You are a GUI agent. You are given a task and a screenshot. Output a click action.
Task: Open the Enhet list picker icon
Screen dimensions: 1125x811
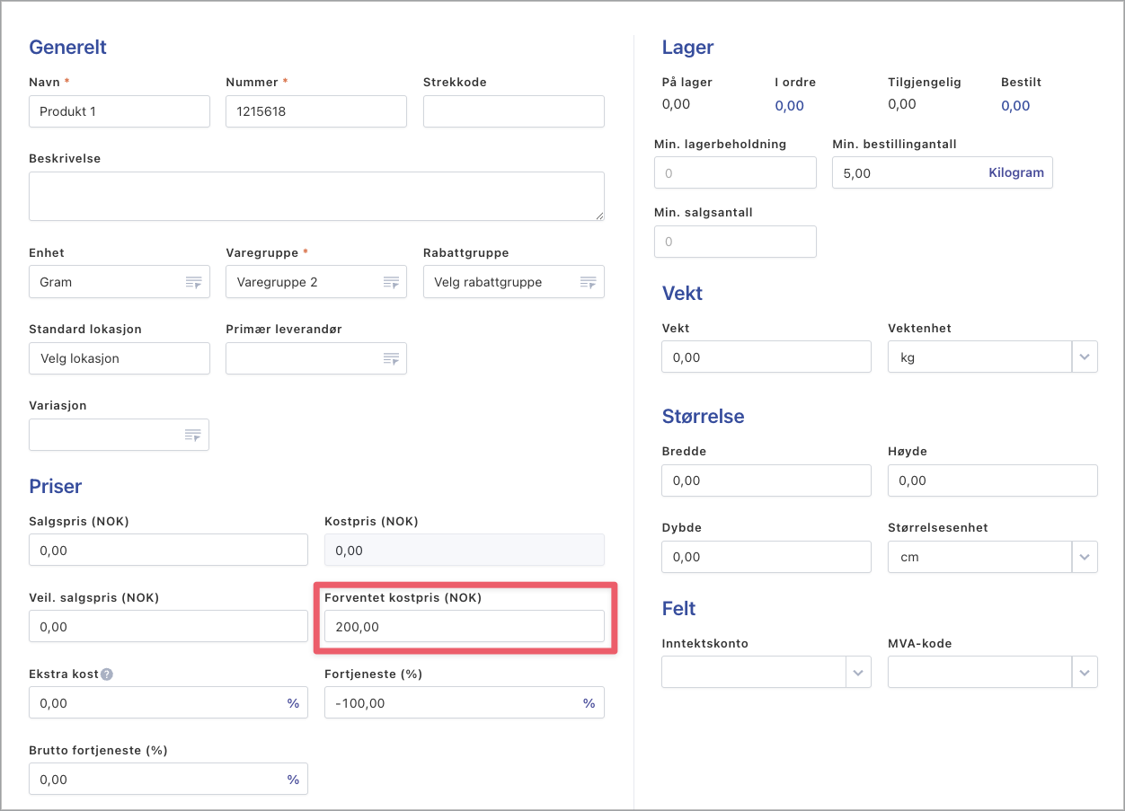pos(193,282)
